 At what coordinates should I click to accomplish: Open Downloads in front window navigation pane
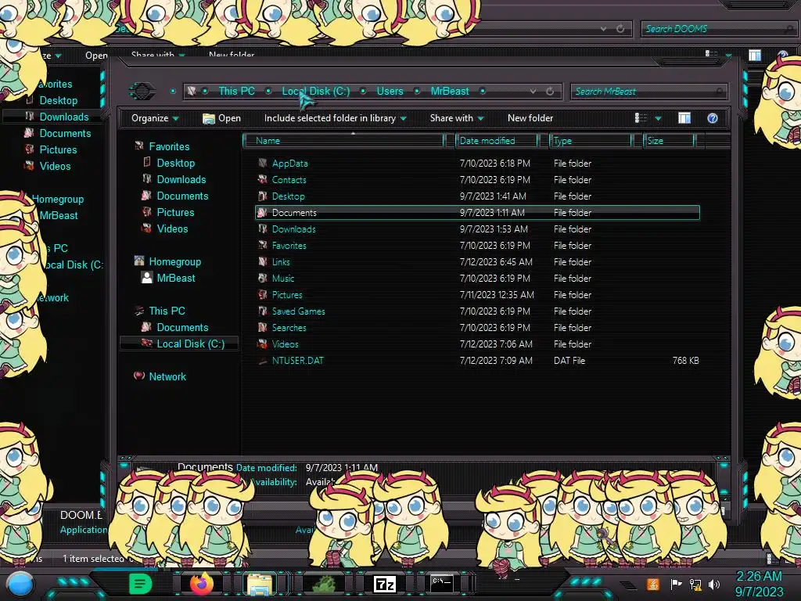pos(181,179)
